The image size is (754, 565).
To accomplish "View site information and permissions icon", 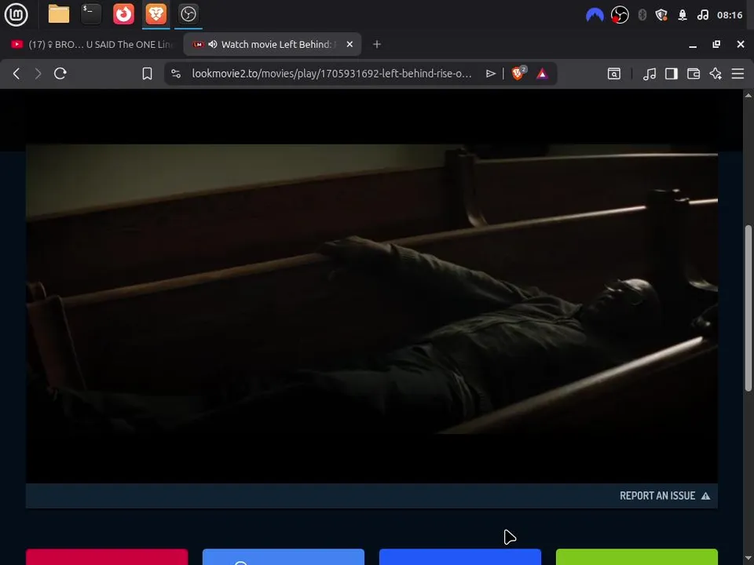I will point(176,74).
